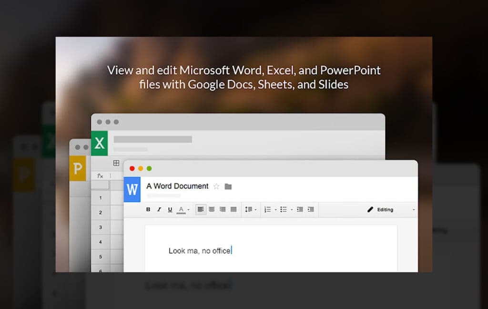The height and width of the screenshot is (309, 488).
Task: Select justified text alignment
Action: (x=234, y=209)
